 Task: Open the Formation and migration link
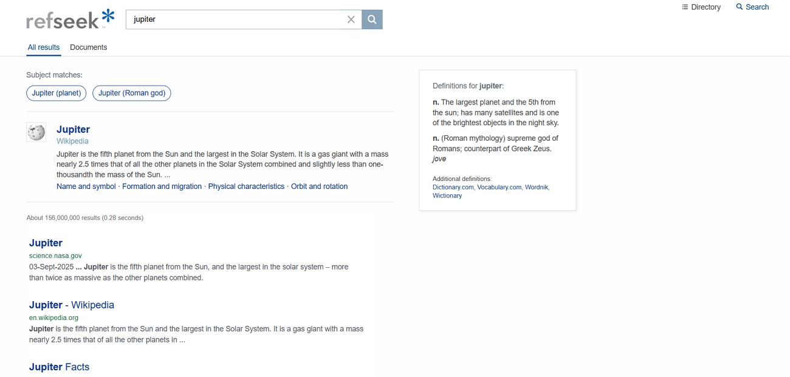(x=162, y=186)
